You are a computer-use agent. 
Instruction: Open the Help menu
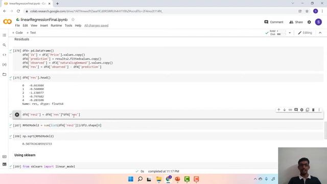pyautogui.click(x=78, y=26)
